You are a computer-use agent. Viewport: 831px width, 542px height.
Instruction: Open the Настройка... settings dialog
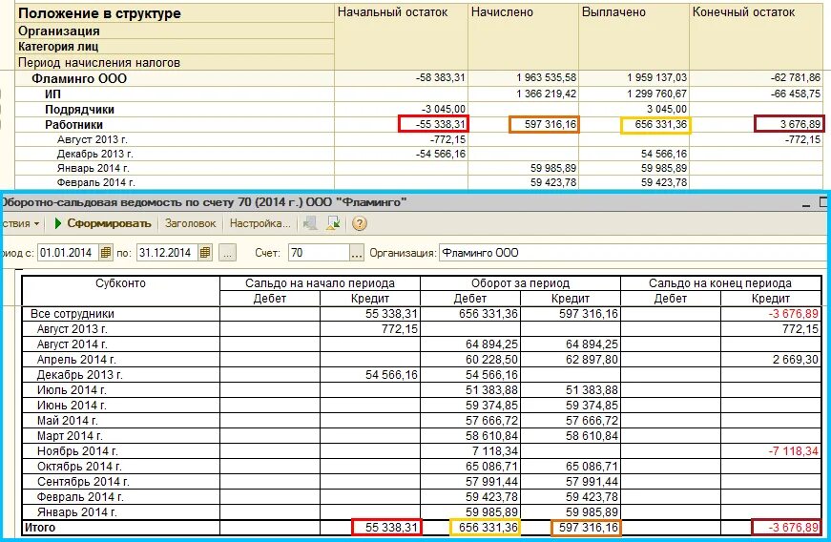click(260, 223)
